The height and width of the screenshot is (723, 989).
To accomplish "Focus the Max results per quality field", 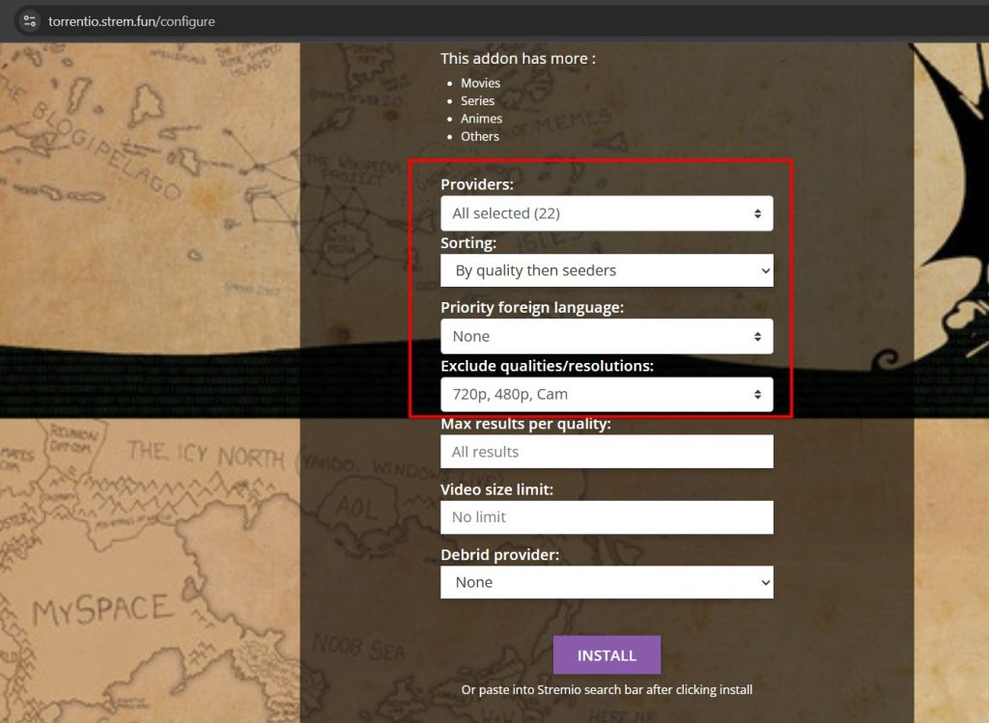I will pos(607,452).
